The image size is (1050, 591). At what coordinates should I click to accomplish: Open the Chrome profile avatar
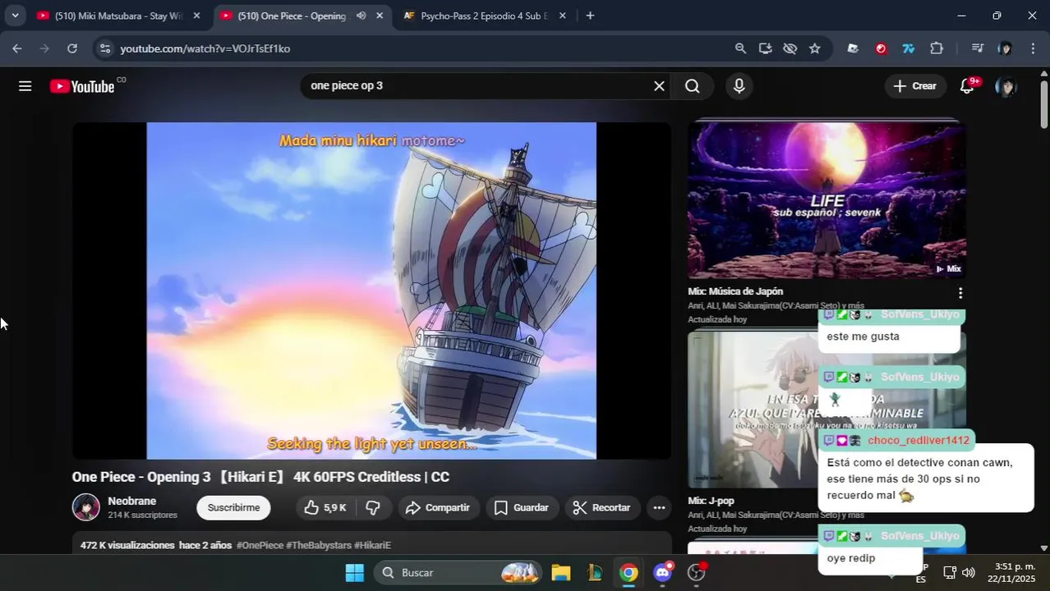pyautogui.click(x=1005, y=48)
